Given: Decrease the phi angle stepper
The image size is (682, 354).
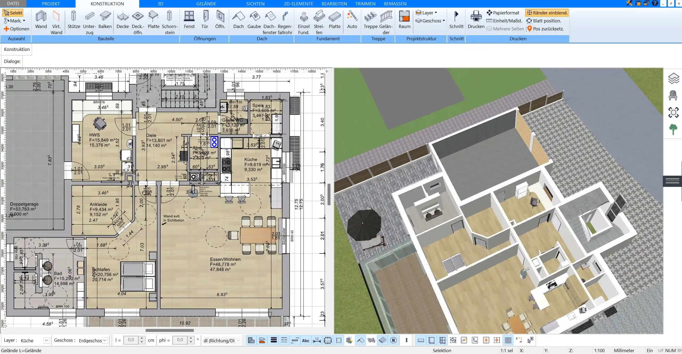Looking at the screenshot, I should 191,342.
